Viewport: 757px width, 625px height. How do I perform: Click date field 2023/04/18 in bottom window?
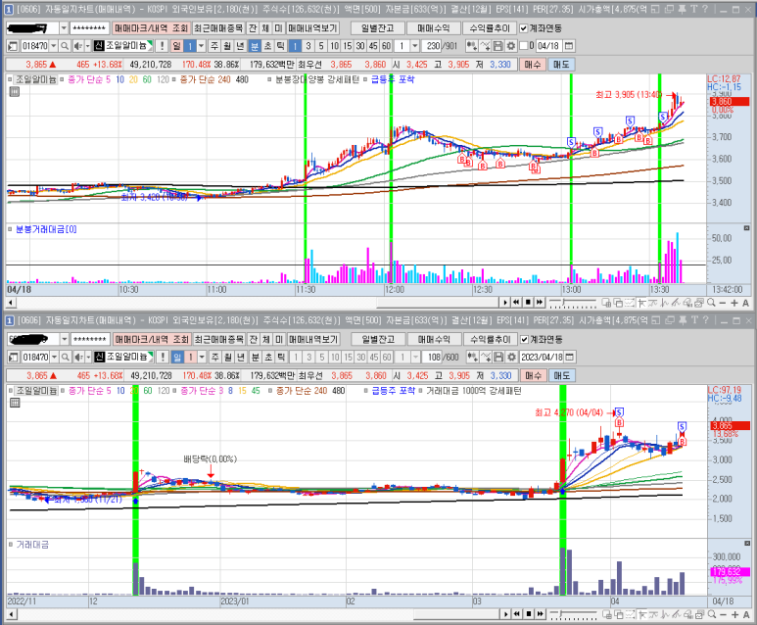tap(543, 357)
